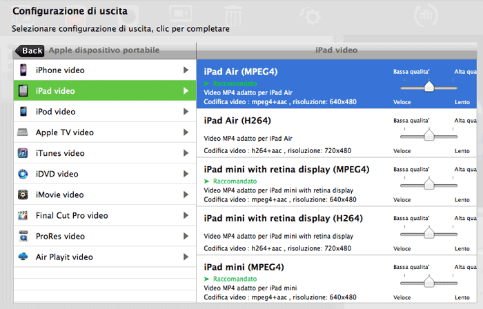483x309 pixels.
Task: Choose the iPad Air (MPEG4) profile title
Action: [241, 72]
